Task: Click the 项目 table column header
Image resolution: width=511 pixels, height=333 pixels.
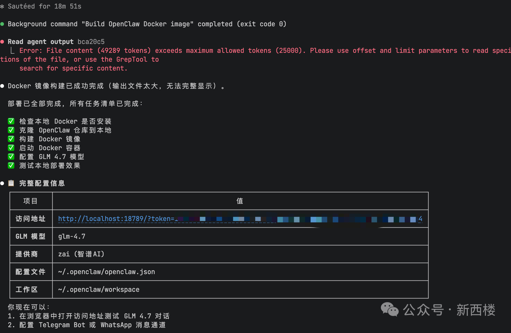Action: 30,201
